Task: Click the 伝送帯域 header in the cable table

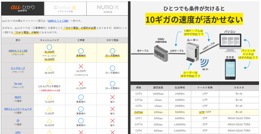Action: pyautogui.click(x=180, y=87)
